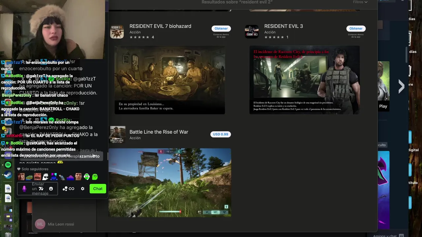422x237 pixels.
Task: Click the Enviar un mensaje chat field
Action: click(38, 189)
